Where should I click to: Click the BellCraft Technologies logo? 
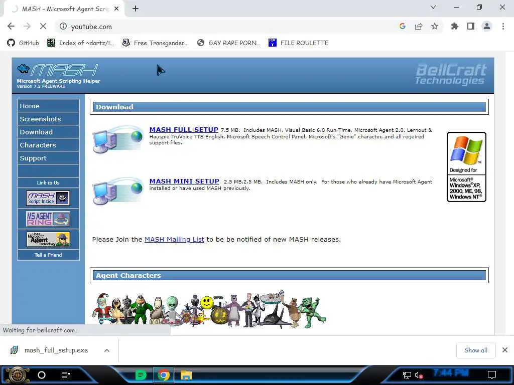click(451, 74)
